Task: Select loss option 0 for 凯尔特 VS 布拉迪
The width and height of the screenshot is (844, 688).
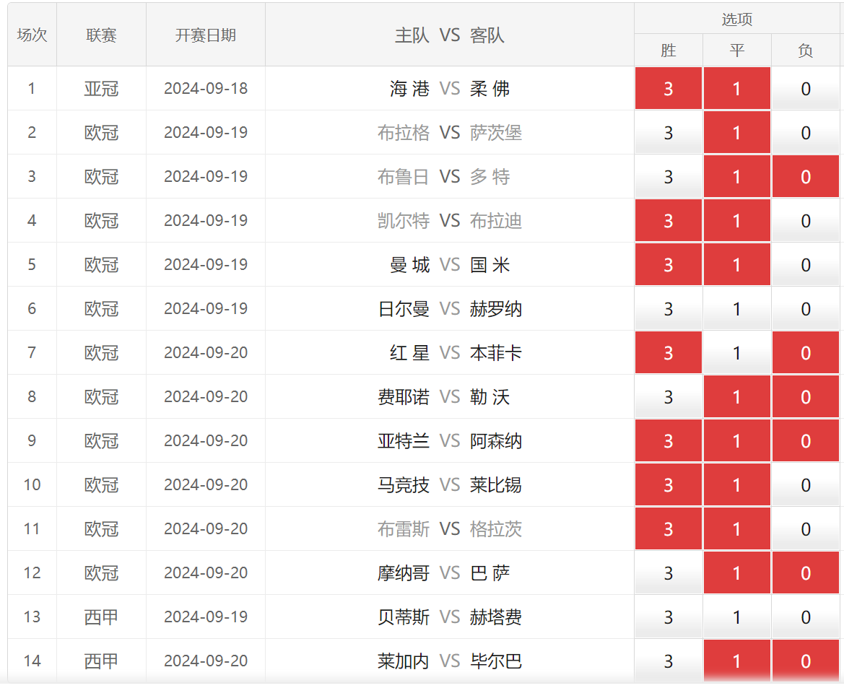Action: (x=805, y=221)
